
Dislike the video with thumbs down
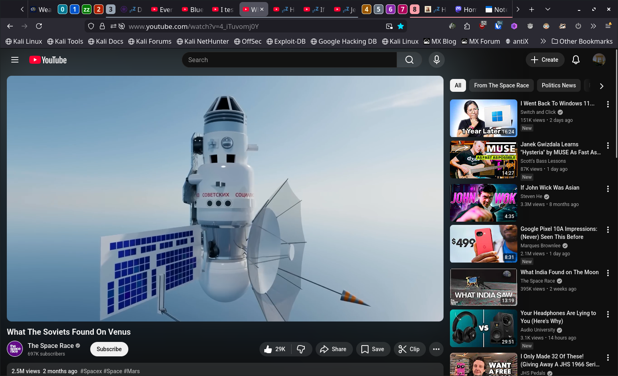301,349
